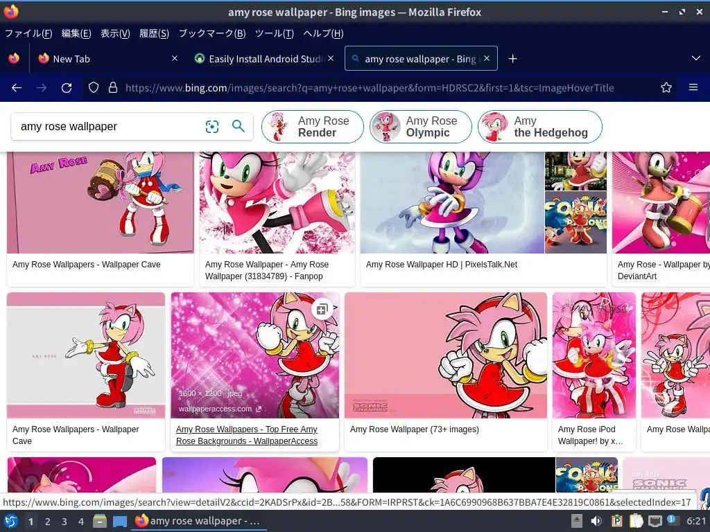
Task: Open visual search camera icon
Action: pyautogui.click(x=212, y=127)
